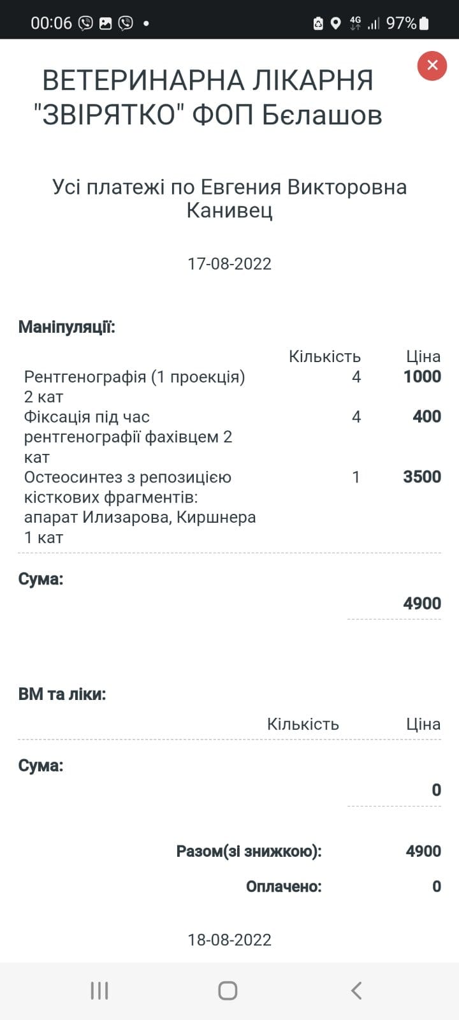Screen dimensions: 459x1020
Task: Tap the Разом(зі знижкою) total 4900
Action: 423,851
